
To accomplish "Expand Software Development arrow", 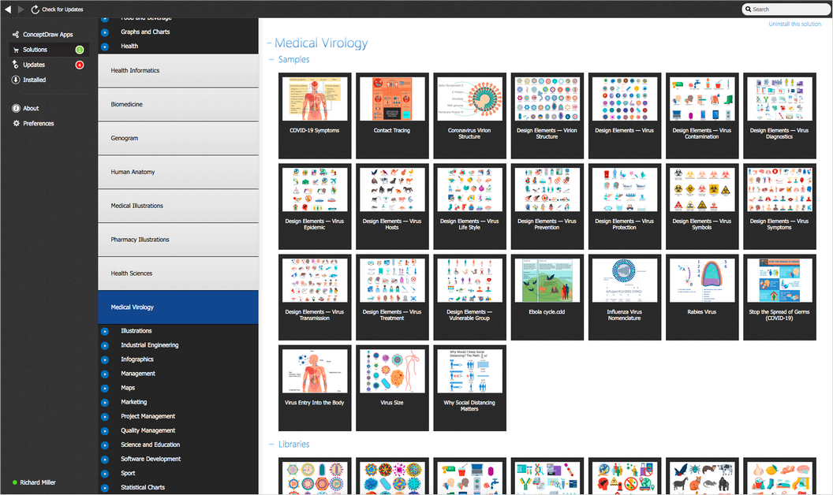I will 105,460.
